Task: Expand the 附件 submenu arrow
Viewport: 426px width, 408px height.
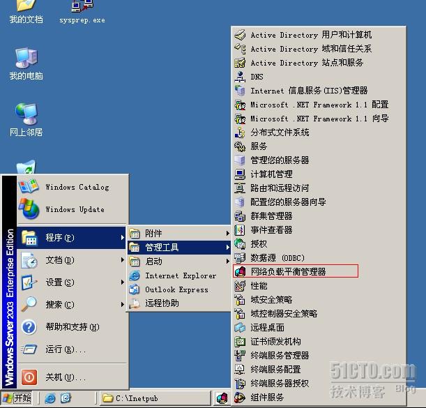Action: tap(227, 233)
